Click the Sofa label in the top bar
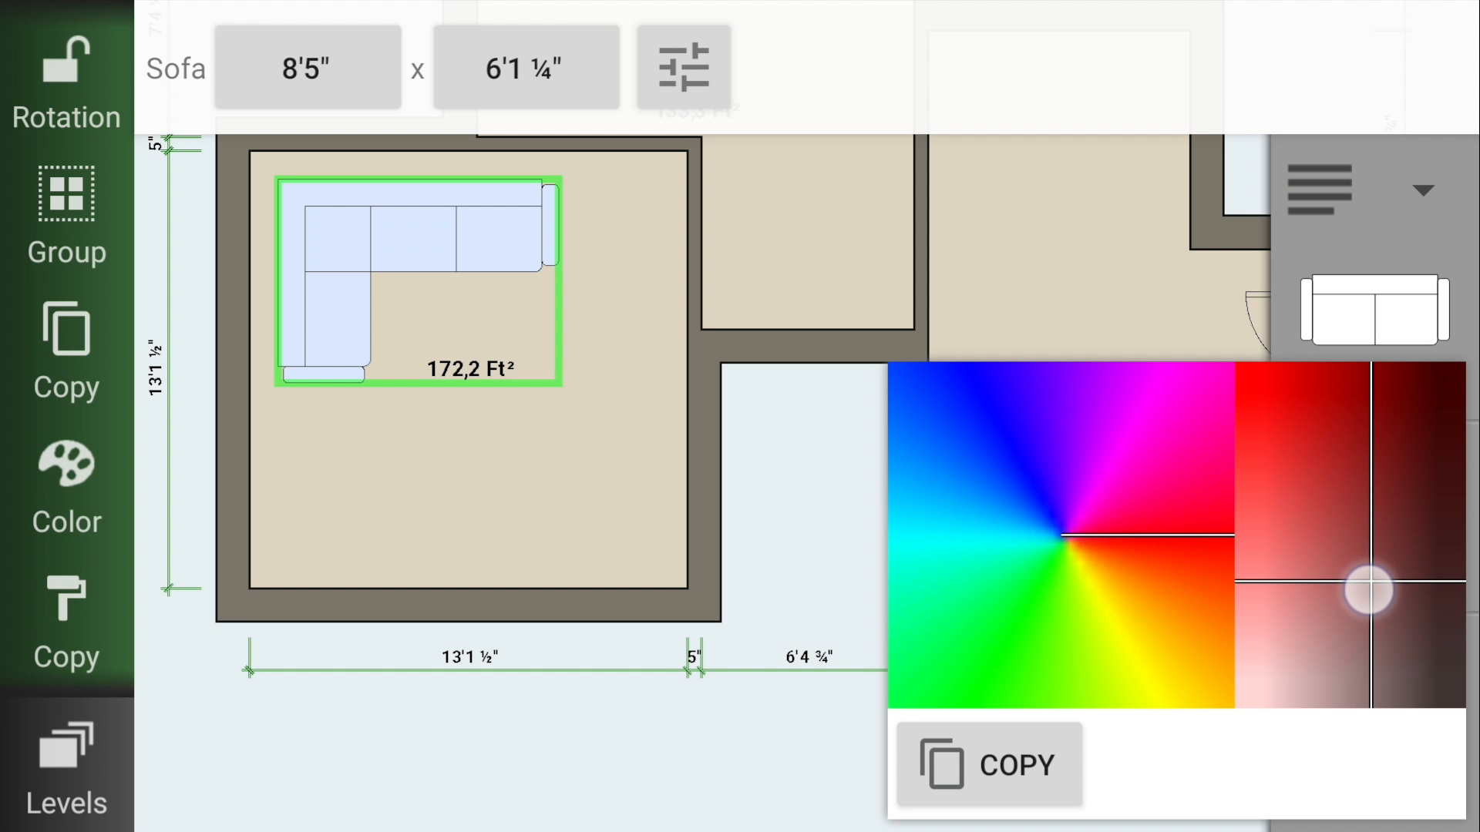Screen dimensions: 1480x832 coord(174,68)
